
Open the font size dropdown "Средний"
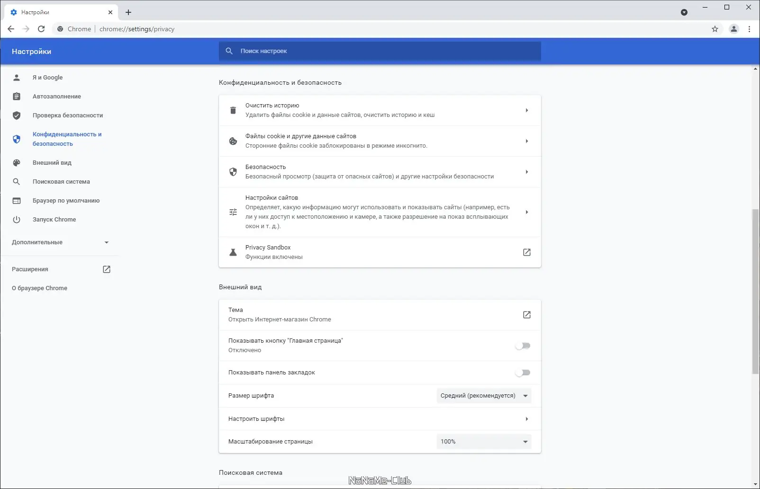[x=484, y=396]
